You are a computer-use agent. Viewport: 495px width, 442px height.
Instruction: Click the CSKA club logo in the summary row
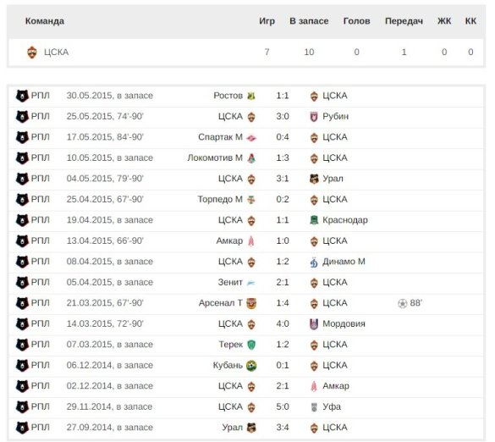pyautogui.click(x=32, y=52)
